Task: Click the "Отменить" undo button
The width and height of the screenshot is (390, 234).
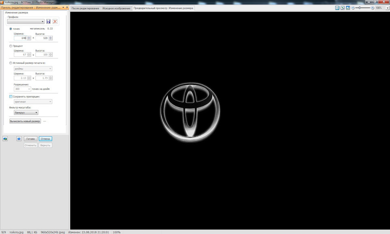Action: 30,145
